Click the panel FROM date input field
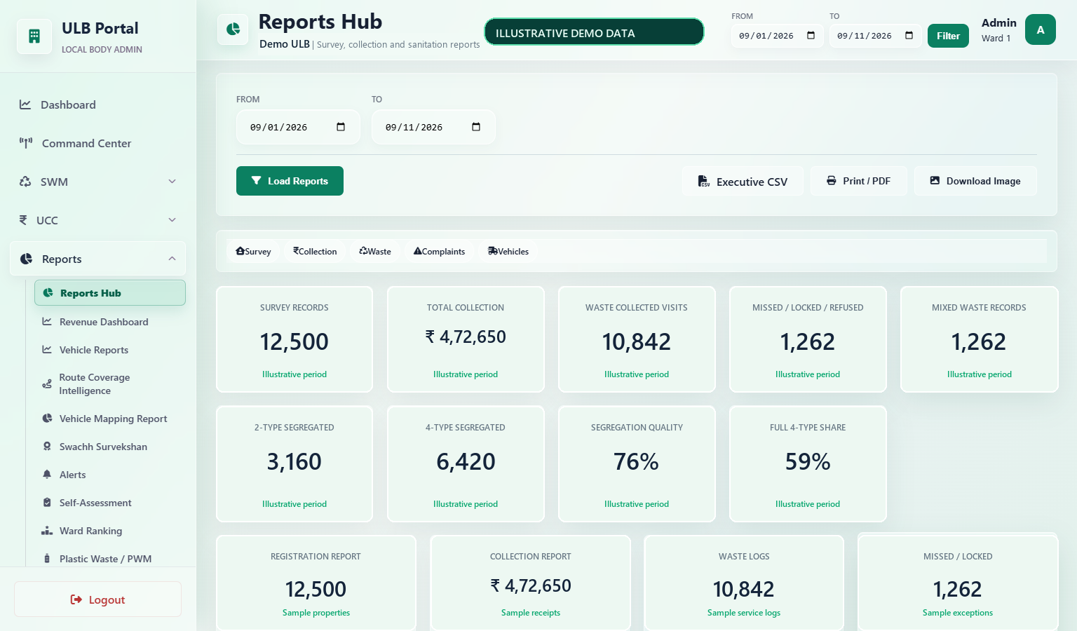This screenshot has height=631, width=1077. tap(298, 127)
